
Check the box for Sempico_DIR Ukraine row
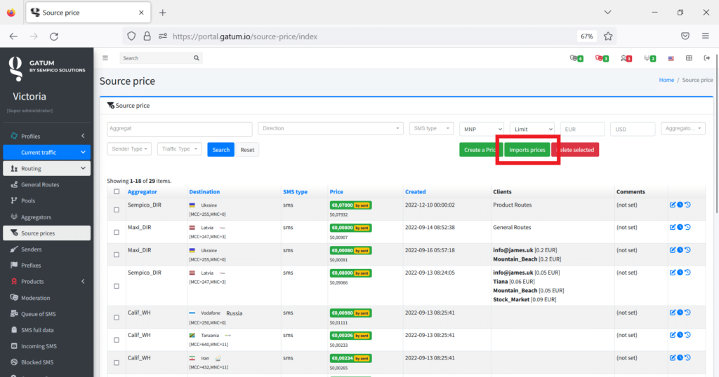click(117, 209)
